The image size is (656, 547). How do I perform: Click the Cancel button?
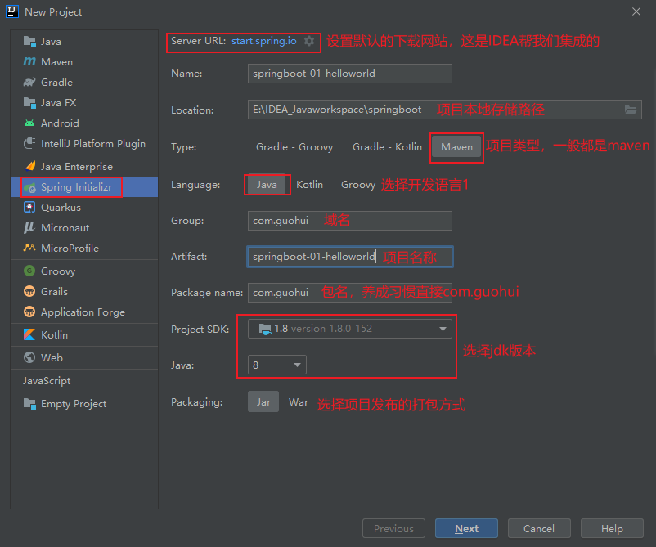coord(539,528)
